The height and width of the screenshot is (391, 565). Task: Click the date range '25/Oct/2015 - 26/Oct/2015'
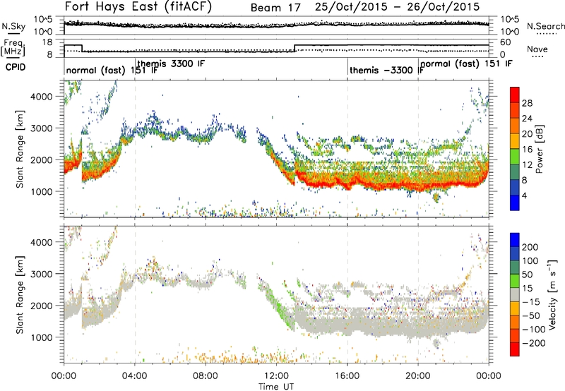[x=397, y=7]
